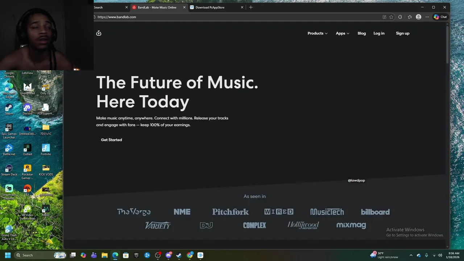Screen dimensions: 464x261
Task: Open the Blog page
Action: [362, 33]
